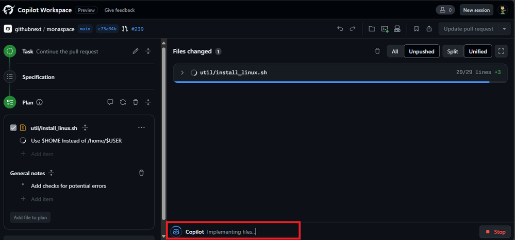515x240 pixels.
Task: Click the Files changed count badge
Action: tap(218, 51)
